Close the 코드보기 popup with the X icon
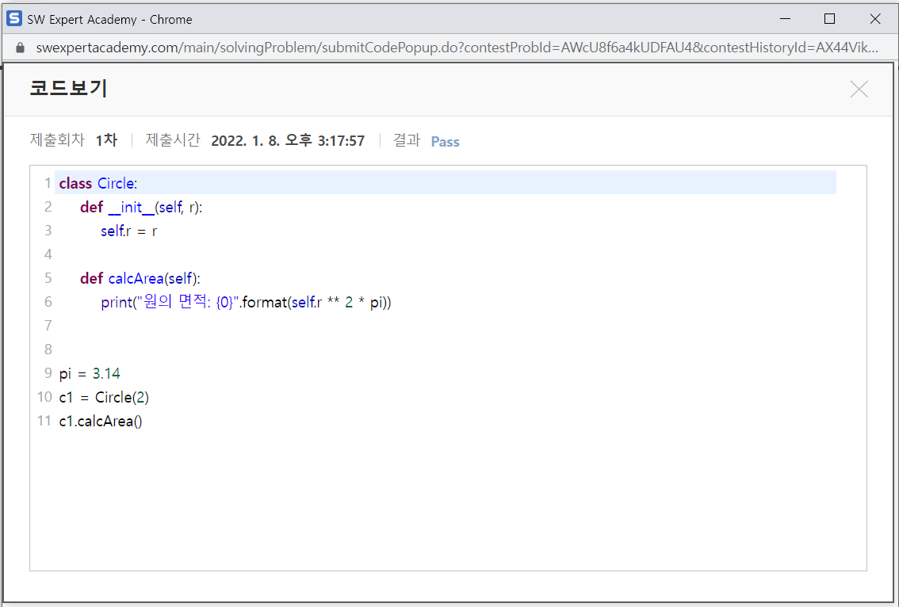 pos(859,89)
